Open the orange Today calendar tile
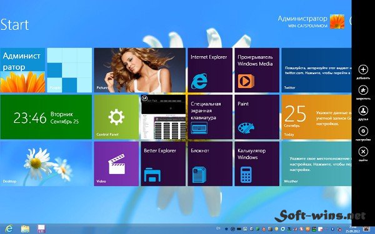Image resolution: width=375 pixels, height=234 pixels. (316, 117)
